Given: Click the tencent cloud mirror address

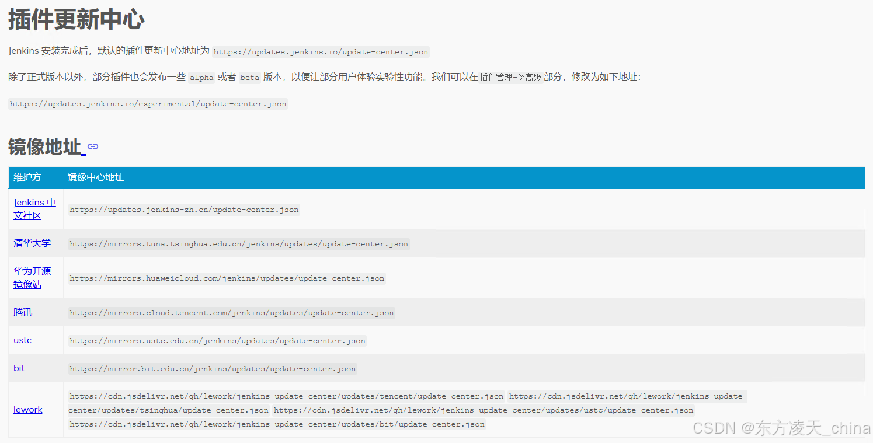Looking at the screenshot, I should click(231, 312).
